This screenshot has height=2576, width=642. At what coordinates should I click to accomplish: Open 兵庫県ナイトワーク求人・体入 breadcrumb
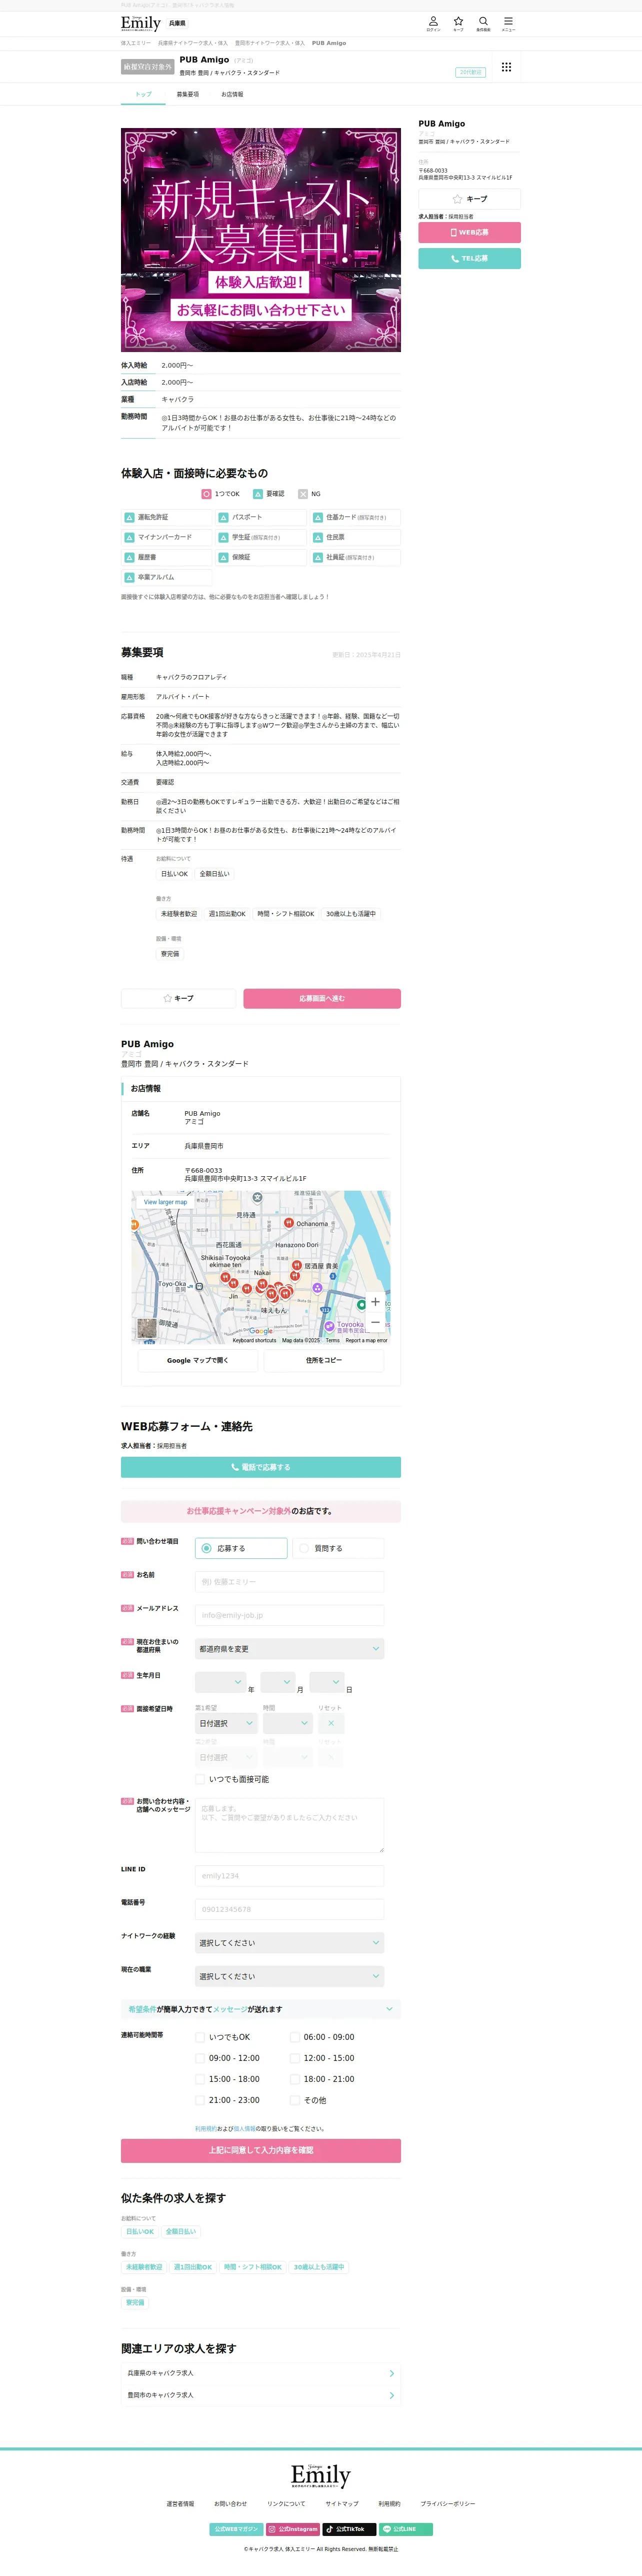click(193, 43)
